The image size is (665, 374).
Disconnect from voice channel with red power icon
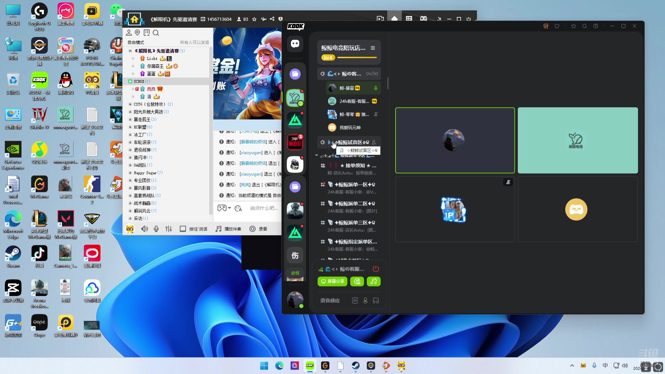376,269
